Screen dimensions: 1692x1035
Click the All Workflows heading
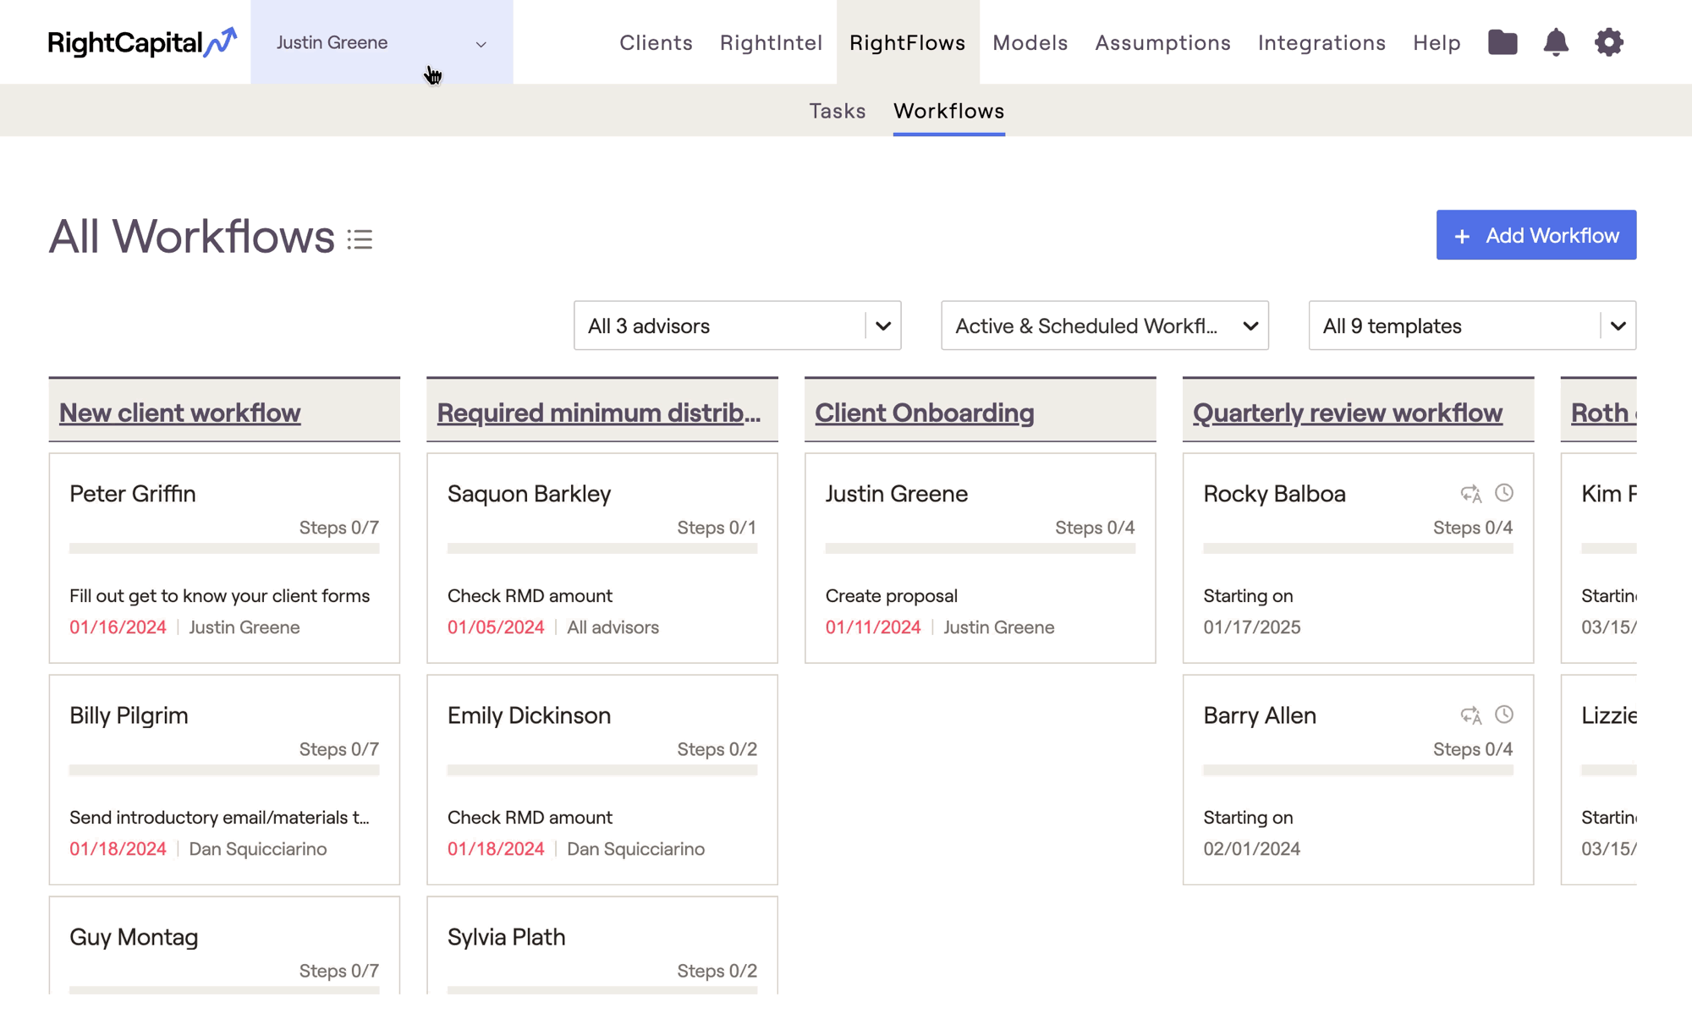191,236
